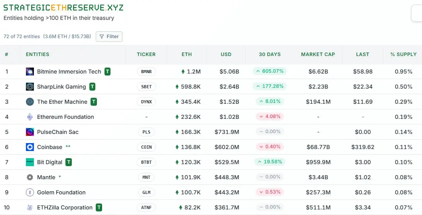422x215 pixels.
Task: Click the Bitmine Immersion Tech logo icon
Action: (30, 72)
